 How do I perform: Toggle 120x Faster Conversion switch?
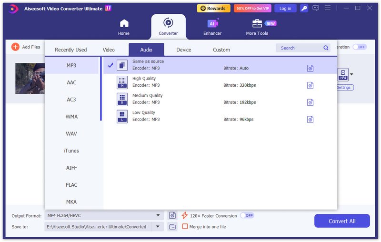coord(247,215)
